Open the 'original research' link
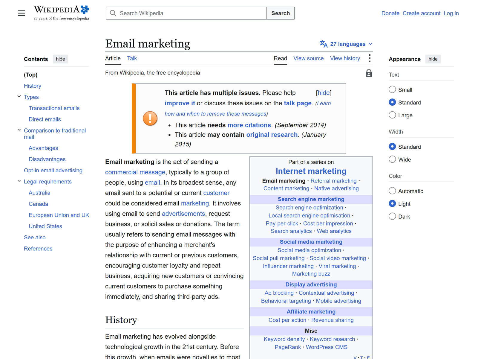This screenshot has width=478, height=359. pos(272,135)
